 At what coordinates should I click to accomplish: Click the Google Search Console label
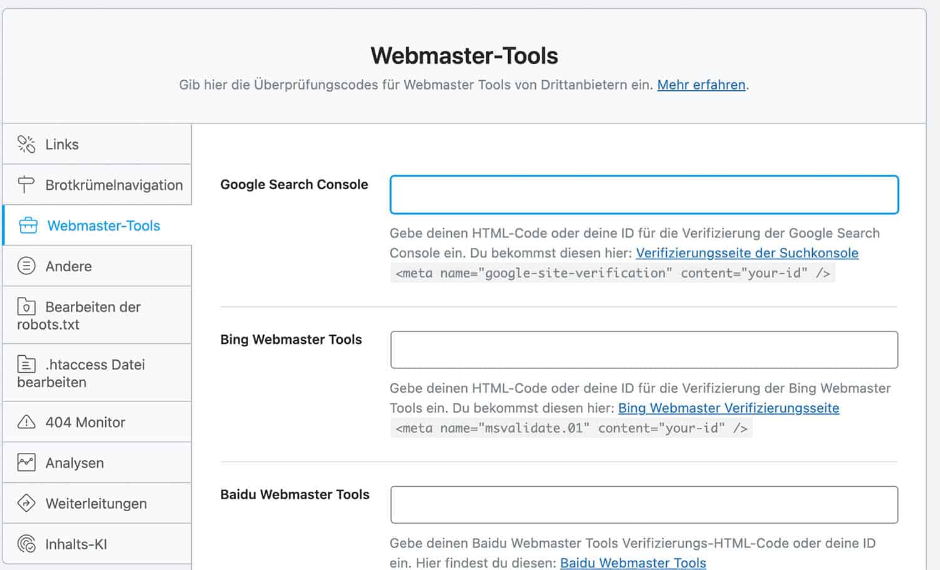pyautogui.click(x=294, y=185)
